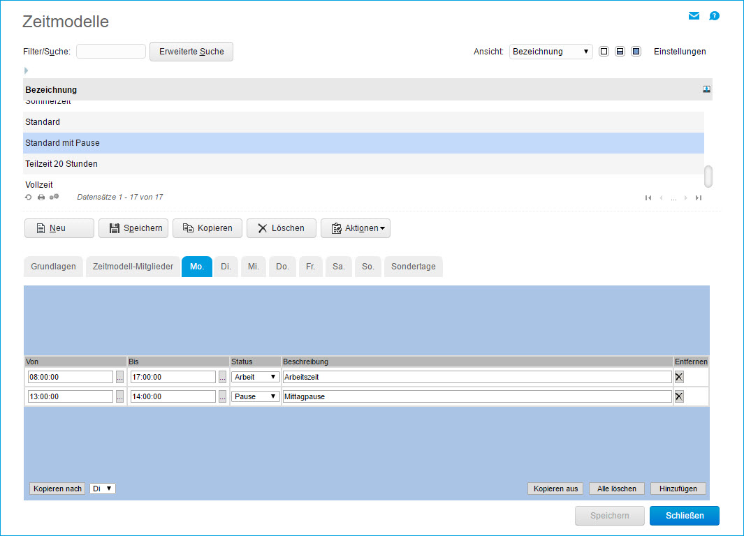Viewport: 744px width, 536px height.
Task: Open the help question mark icon
Action: pyautogui.click(x=714, y=16)
